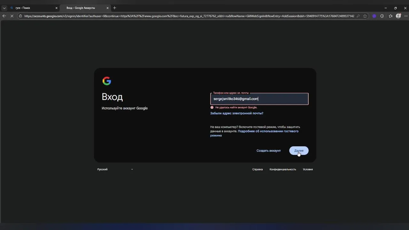409x230 pixels.
Task: Open the "Условия" footer link
Action: (x=308, y=169)
